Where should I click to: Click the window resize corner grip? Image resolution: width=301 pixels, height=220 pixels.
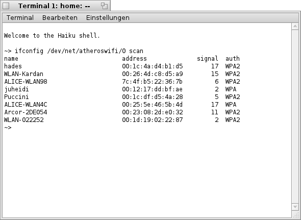(295, 214)
